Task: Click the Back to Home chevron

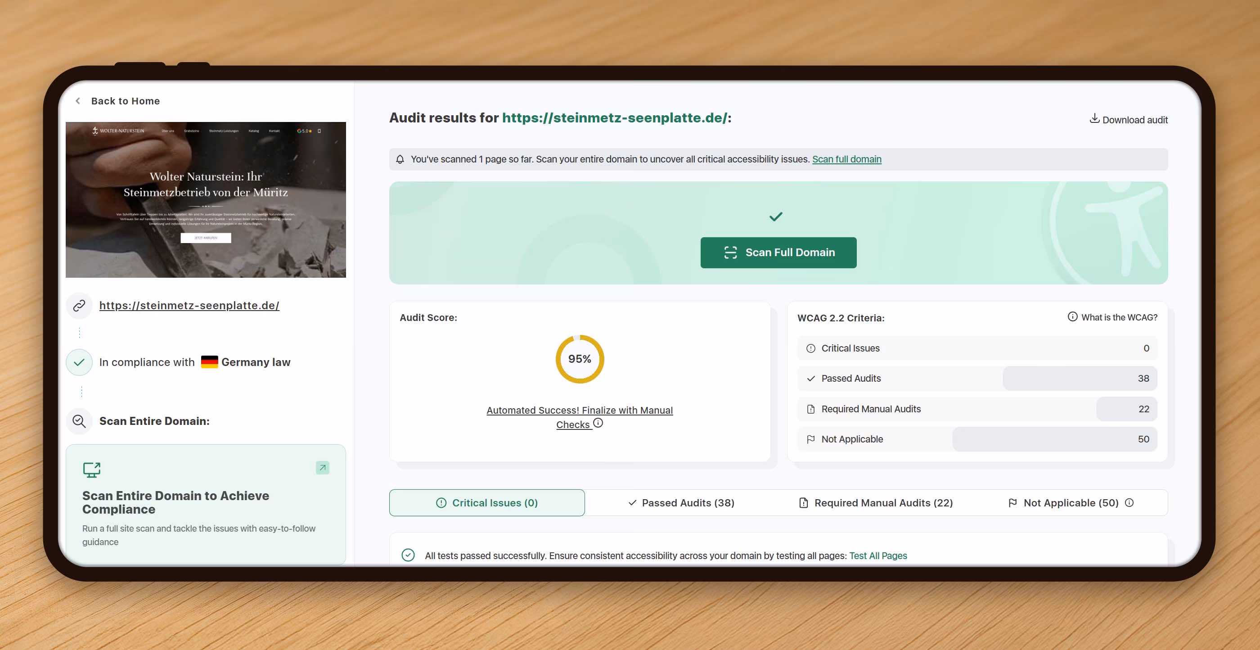Action: [x=78, y=101]
